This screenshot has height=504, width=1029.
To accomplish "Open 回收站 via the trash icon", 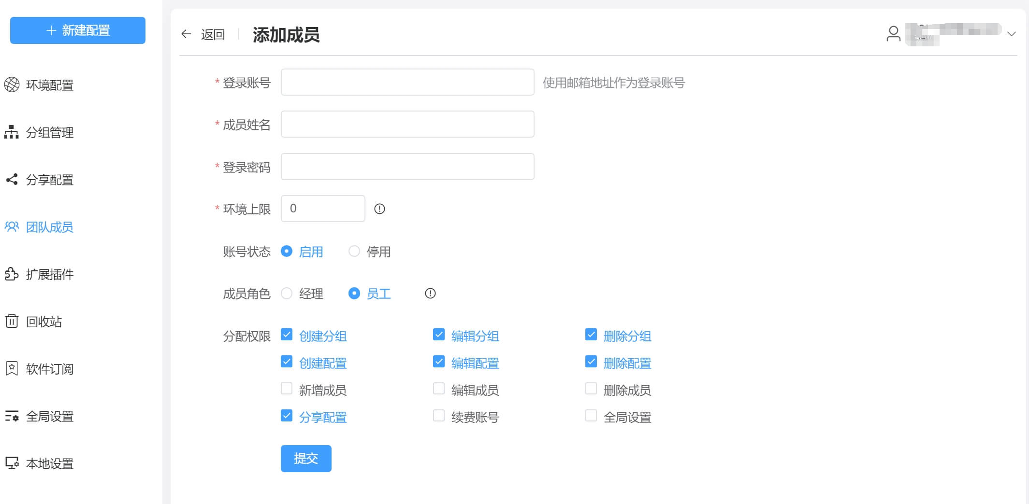I will pos(12,321).
